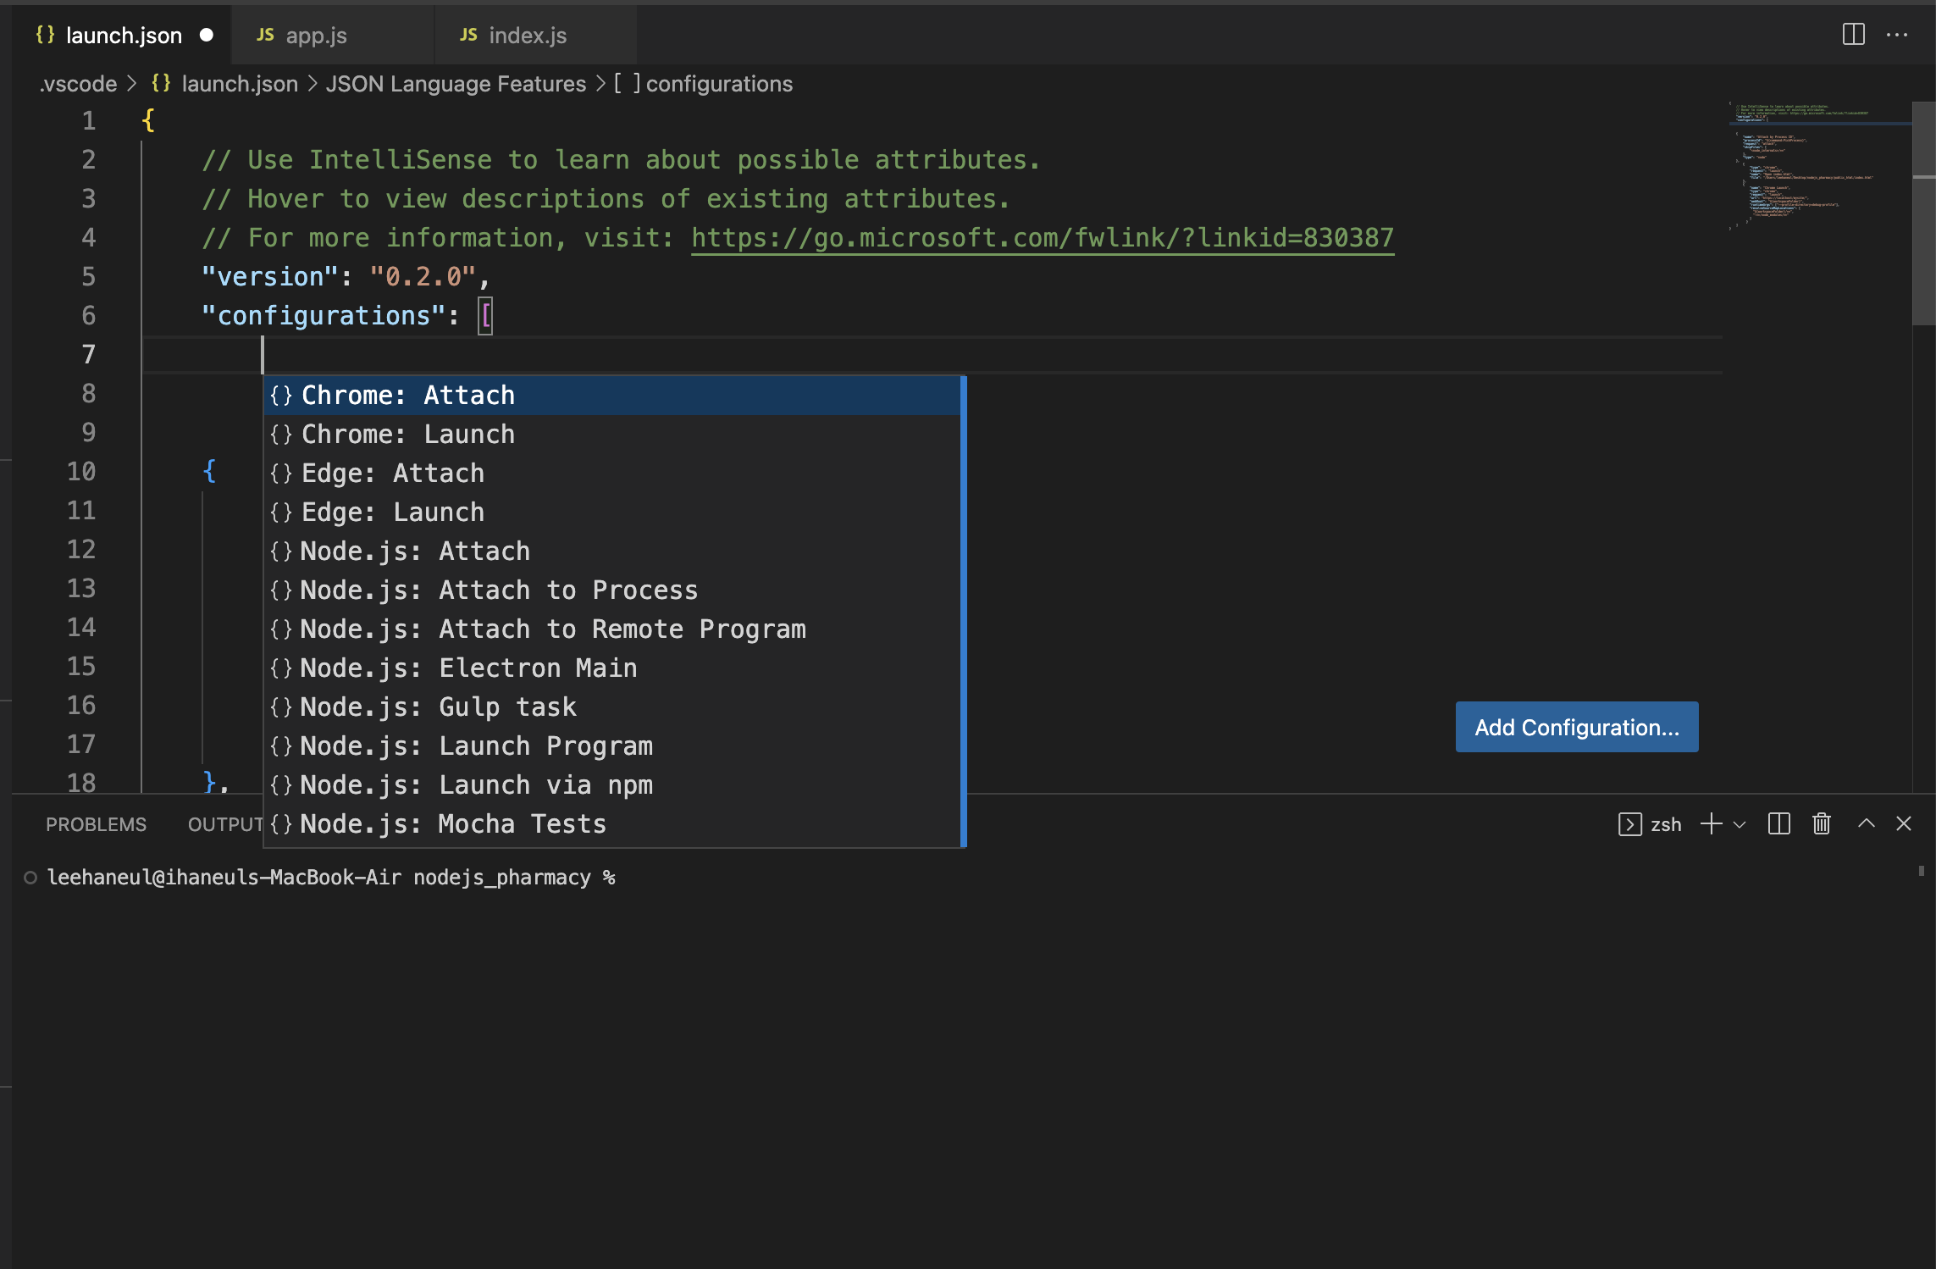1936x1269 pixels.
Task: Click the "version" key text
Action: (x=270, y=277)
